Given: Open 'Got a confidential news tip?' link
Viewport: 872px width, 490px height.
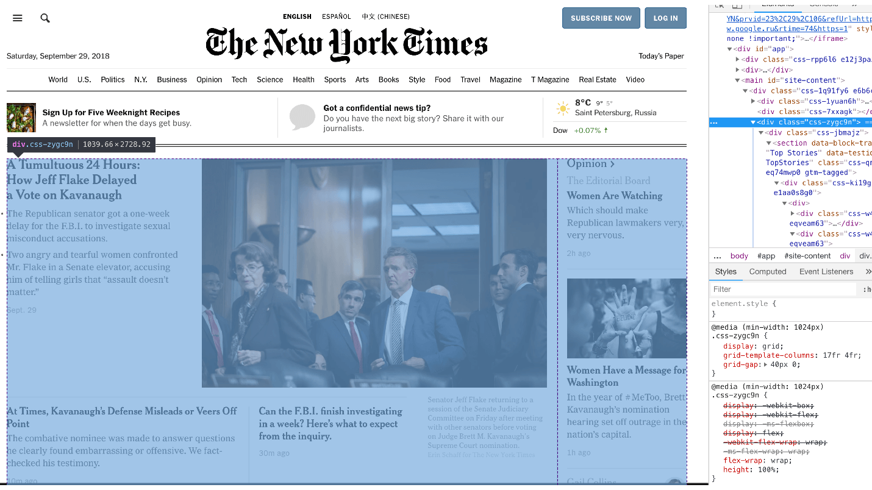Looking at the screenshot, I should [377, 108].
